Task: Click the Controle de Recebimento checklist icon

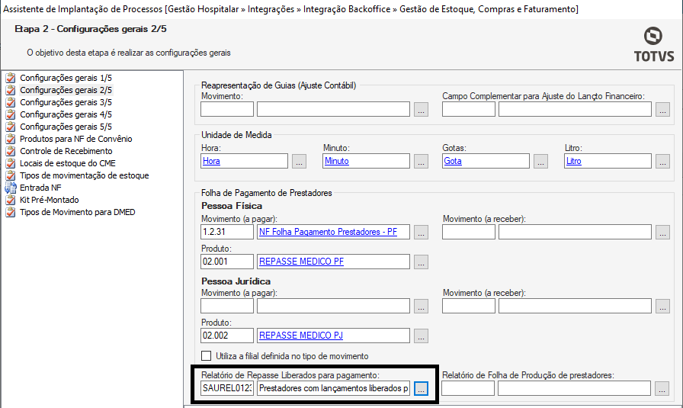Action: (11, 151)
